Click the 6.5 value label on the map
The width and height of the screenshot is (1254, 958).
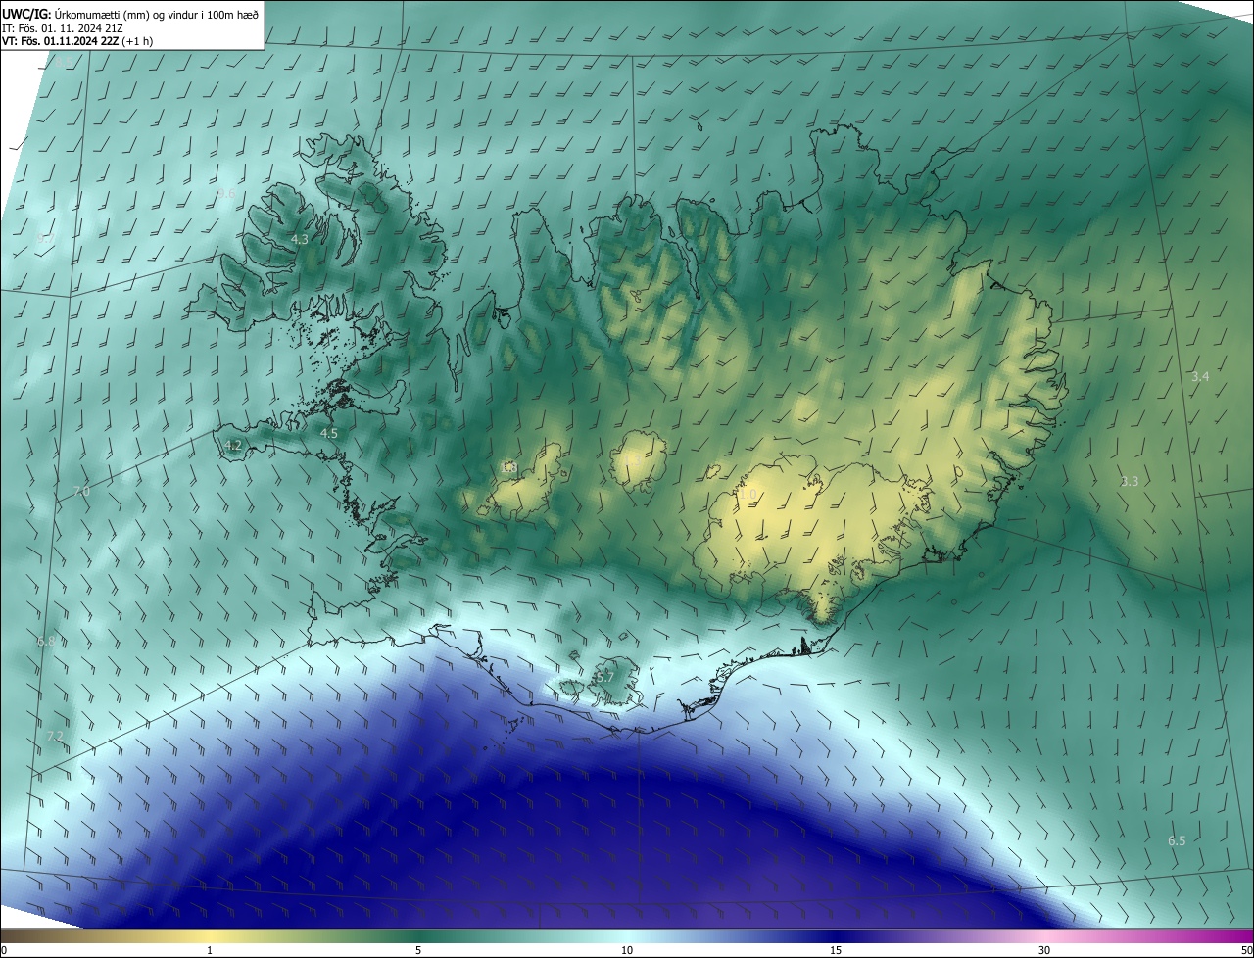[1177, 840]
